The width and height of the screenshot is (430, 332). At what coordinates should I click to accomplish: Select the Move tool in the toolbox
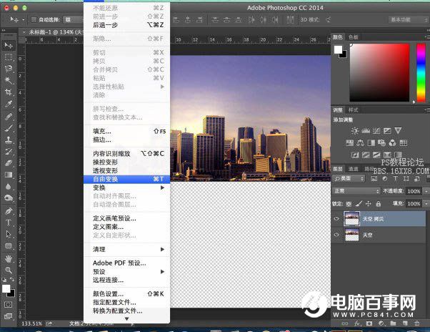tap(9, 45)
